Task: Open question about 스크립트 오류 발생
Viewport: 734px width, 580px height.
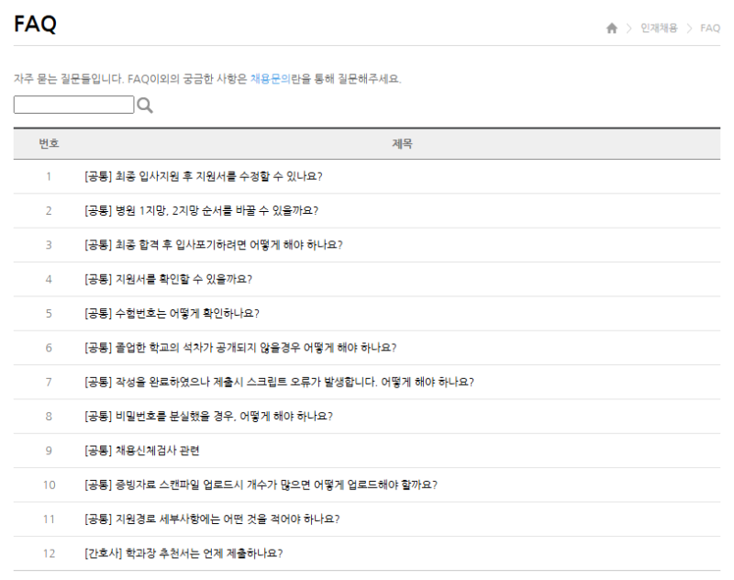Action: coord(278,382)
